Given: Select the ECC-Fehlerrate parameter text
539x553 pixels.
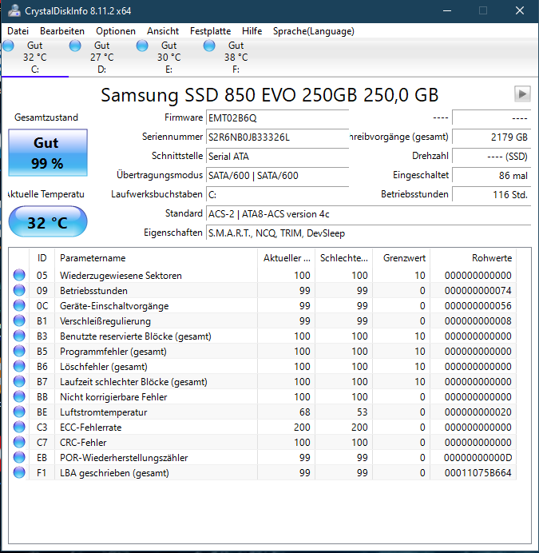Looking at the screenshot, I should tap(90, 427).
